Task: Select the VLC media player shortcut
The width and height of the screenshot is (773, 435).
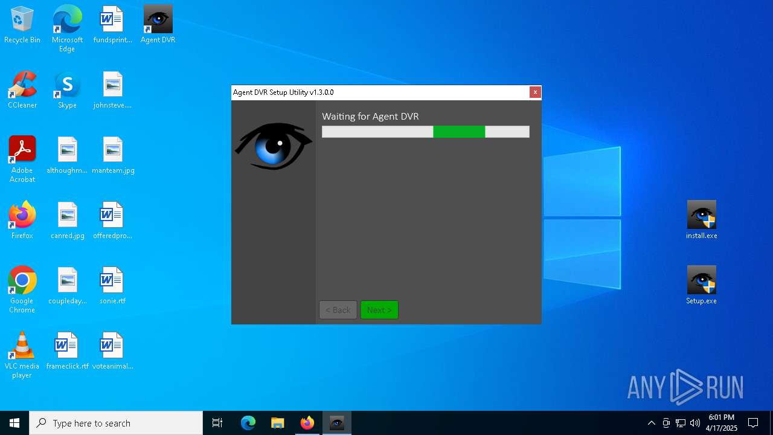Action: 22,355
